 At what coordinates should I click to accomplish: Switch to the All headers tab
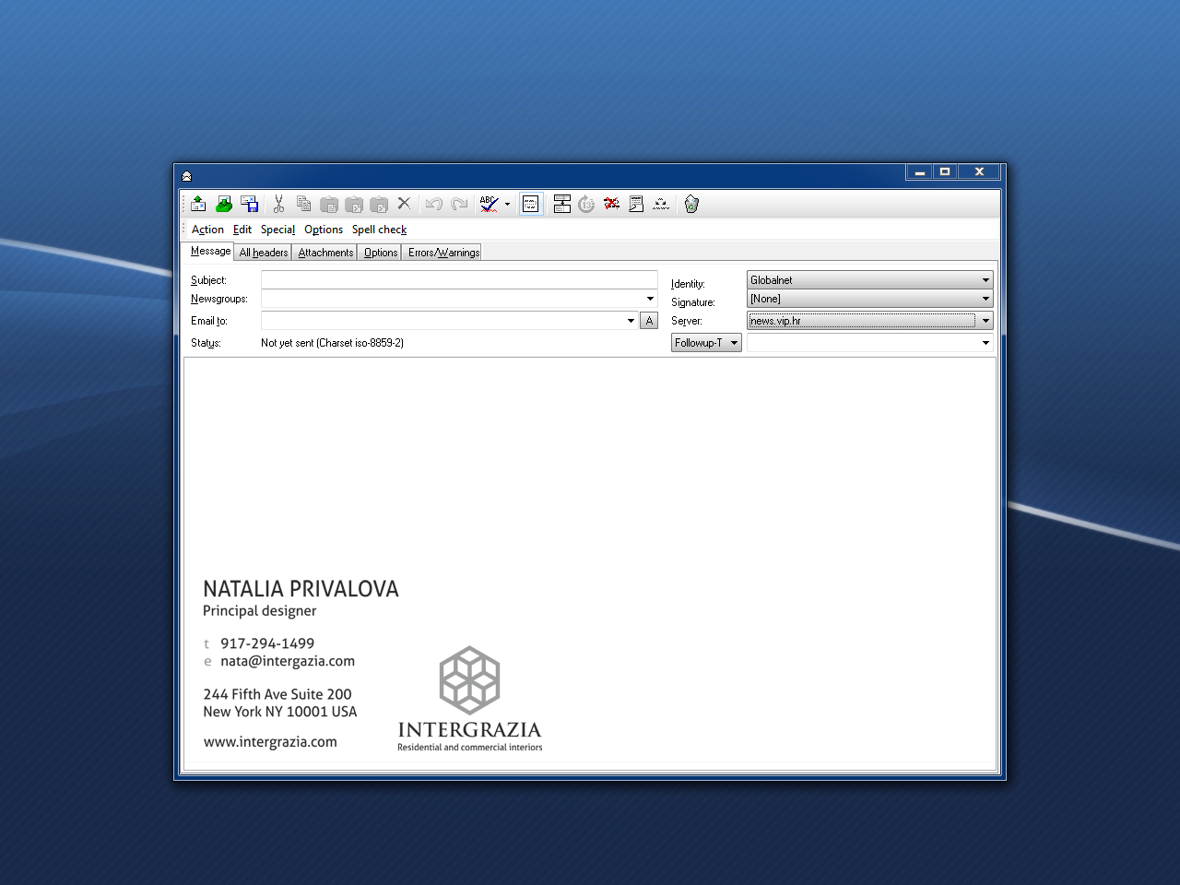coord(264,253)
